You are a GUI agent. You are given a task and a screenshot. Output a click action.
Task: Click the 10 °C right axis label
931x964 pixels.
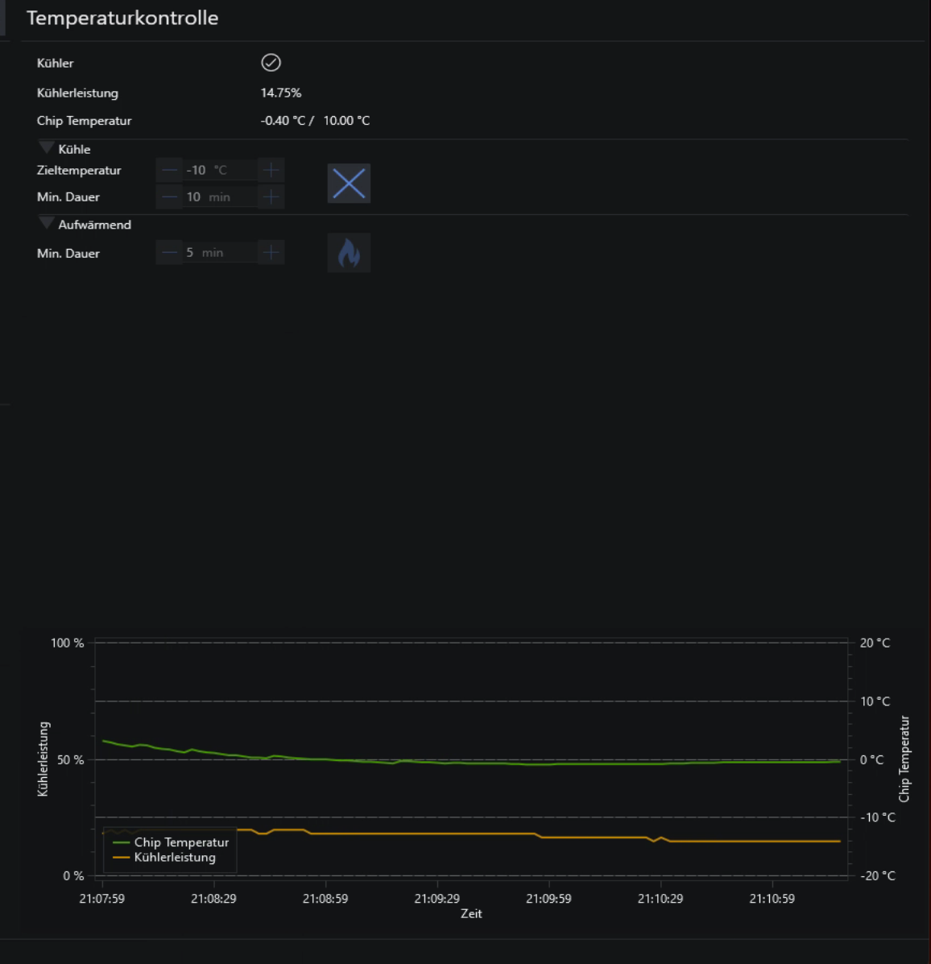[875, 701]
